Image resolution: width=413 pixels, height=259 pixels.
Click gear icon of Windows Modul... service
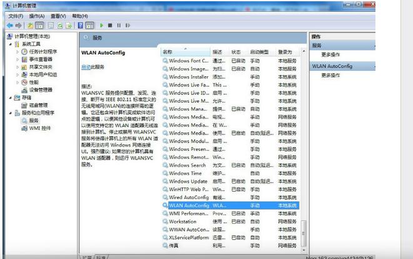(x=165, y=141)
